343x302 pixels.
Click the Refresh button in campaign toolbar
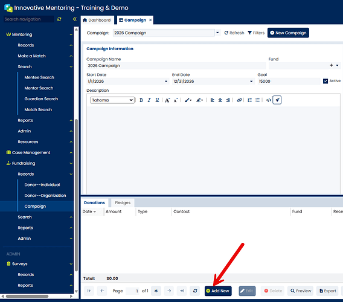(x=234, y=33)
